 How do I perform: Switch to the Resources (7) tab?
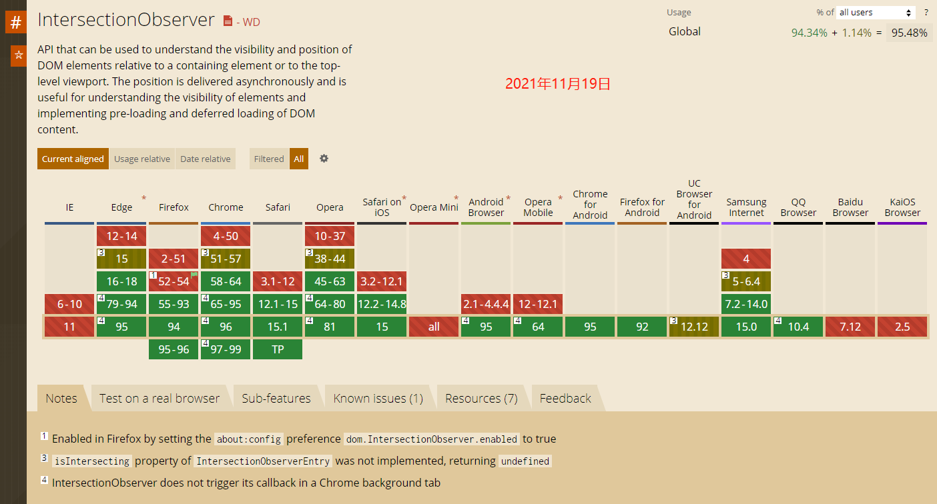click(481, 399)
